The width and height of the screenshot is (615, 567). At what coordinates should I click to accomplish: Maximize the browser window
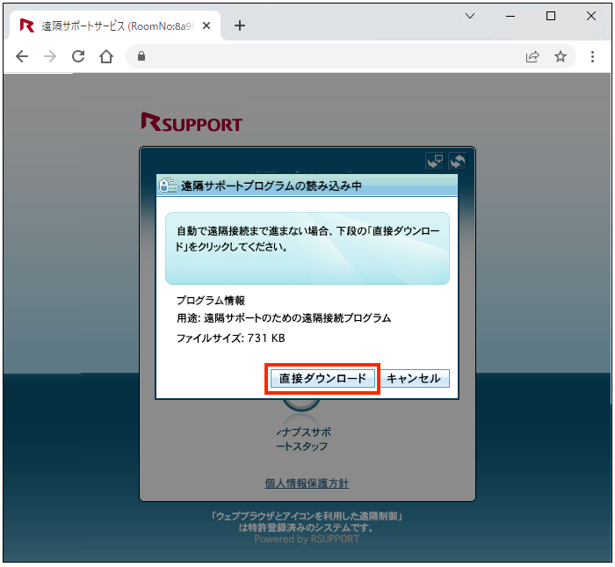coord(551,16)
